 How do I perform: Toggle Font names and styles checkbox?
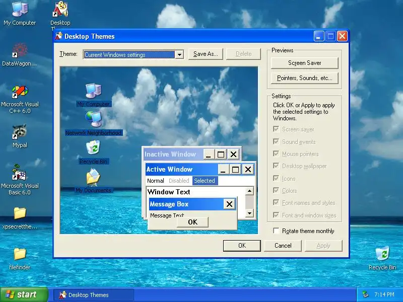click(276, 202)
